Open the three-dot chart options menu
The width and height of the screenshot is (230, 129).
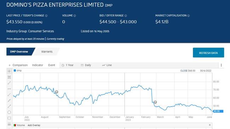coord(221,65)
